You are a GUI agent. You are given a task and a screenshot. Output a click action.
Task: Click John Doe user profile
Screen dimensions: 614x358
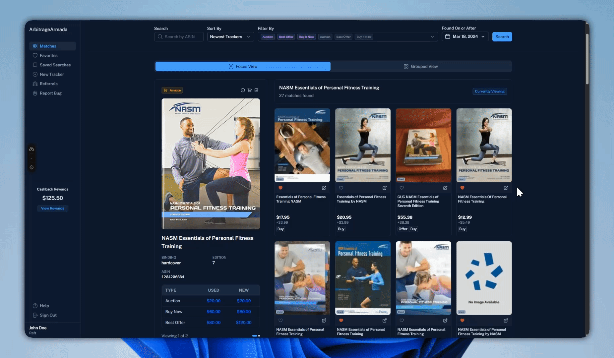(x=38, y=330)
